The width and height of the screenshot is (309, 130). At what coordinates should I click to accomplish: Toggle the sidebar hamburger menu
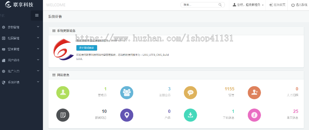click(37, 15)
